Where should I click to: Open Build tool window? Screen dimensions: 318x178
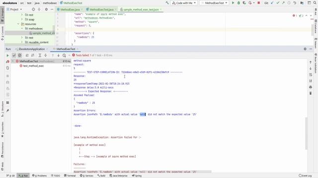click(x=101, y=176)
